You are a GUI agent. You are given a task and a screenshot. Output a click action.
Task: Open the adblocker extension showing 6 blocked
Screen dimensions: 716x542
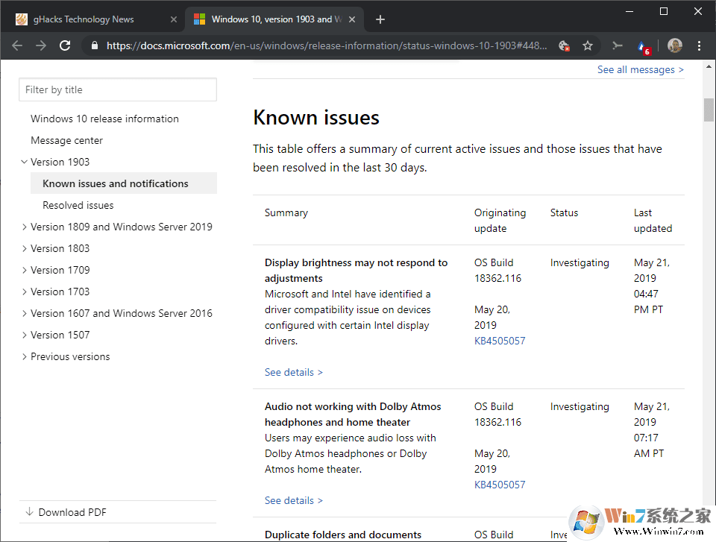[643, 45]
